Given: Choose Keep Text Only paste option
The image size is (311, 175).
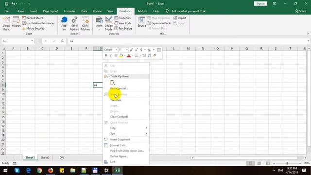Looking at the screenshot, I should pyautogui.click(x=112, y=82).
